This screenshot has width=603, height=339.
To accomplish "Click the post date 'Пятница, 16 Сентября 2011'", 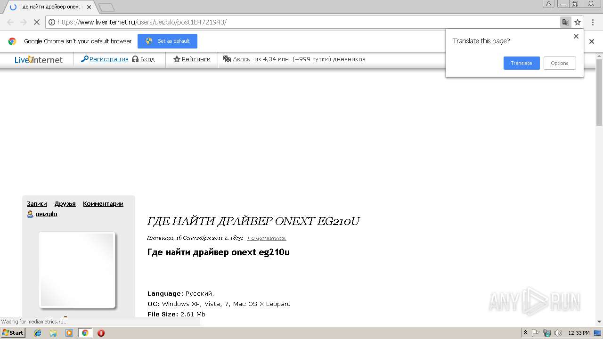I will coord(195,238).
